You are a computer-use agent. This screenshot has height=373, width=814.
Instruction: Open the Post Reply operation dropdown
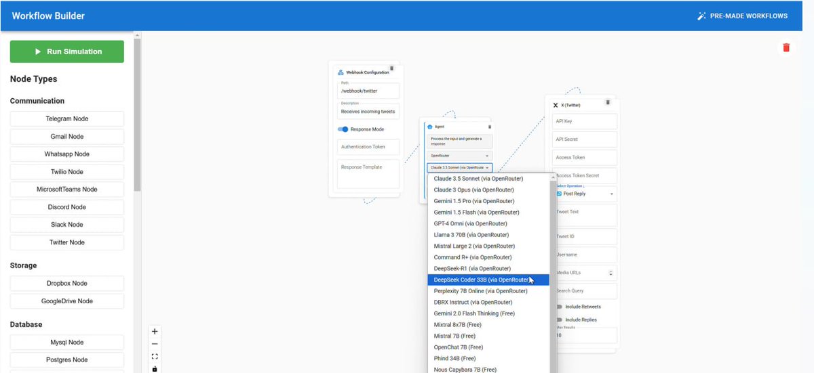[586, 194]
